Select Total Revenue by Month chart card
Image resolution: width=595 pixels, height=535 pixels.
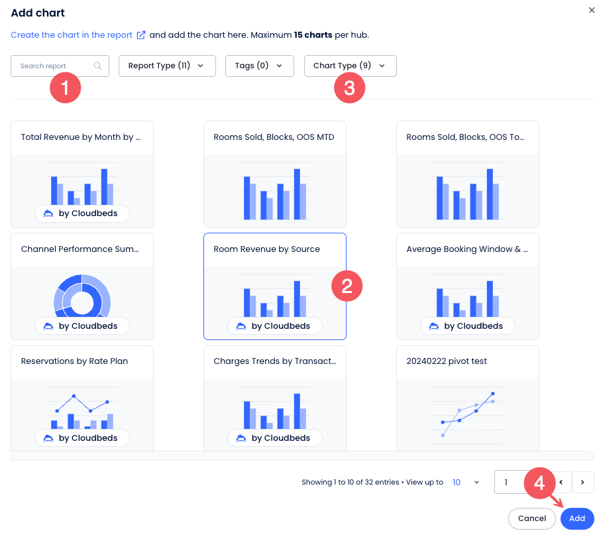[x=81, y=174]
